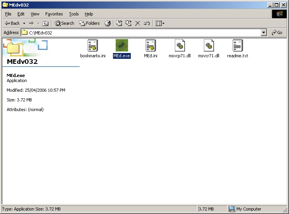Click the msvcr71.dll file name label

coord(209,56)
